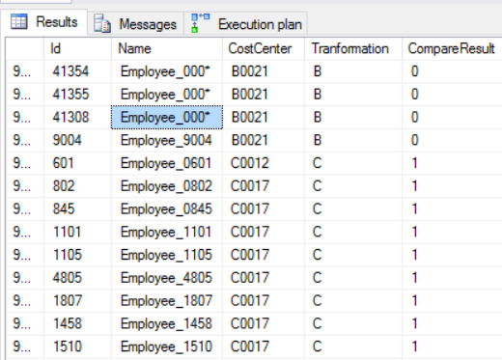The height and width of the screenshot is (360, 502).
Task: Click the Employee_9004 name cell
Action: point(167,140)
